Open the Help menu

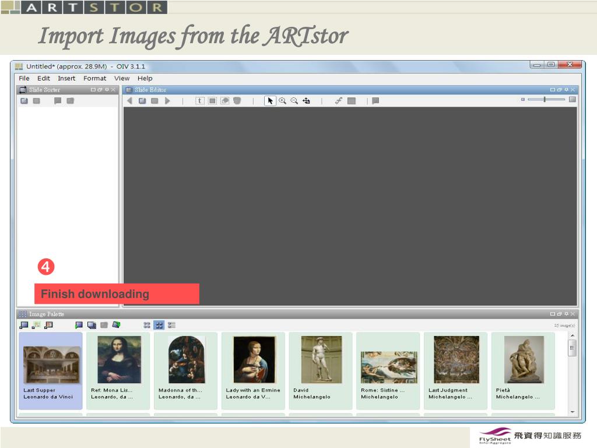[x=145, y=78]
